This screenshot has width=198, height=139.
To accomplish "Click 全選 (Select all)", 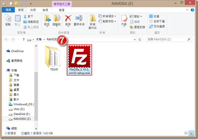I will [154, 16].
